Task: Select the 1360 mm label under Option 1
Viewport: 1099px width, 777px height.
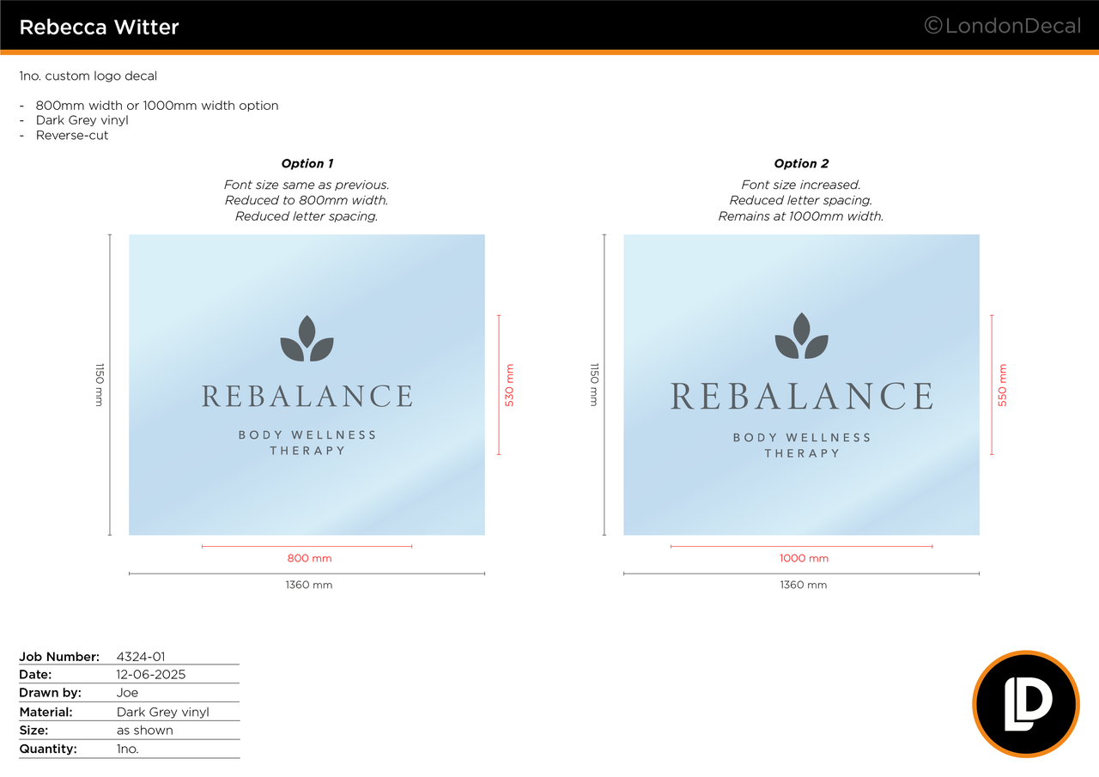Action: (309, 585)
